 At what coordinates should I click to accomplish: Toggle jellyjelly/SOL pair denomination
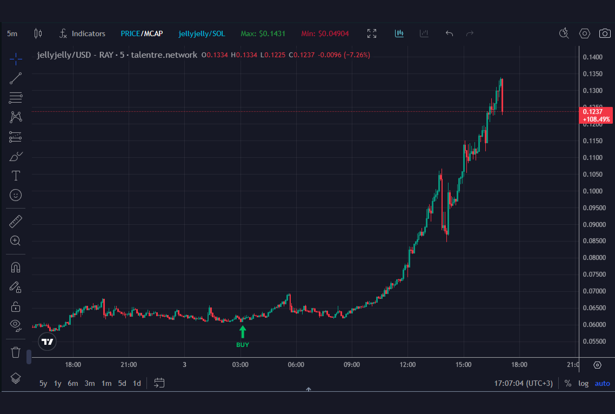point(202,34)
